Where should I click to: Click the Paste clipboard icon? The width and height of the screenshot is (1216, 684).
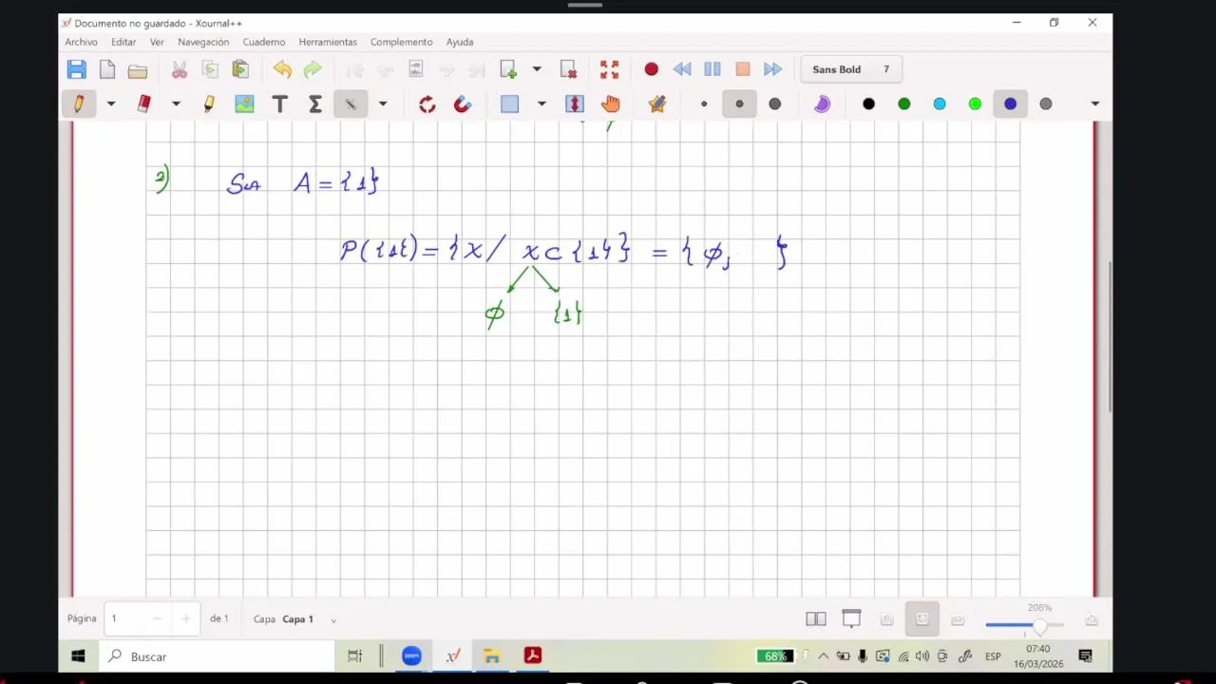click(240, 69)
